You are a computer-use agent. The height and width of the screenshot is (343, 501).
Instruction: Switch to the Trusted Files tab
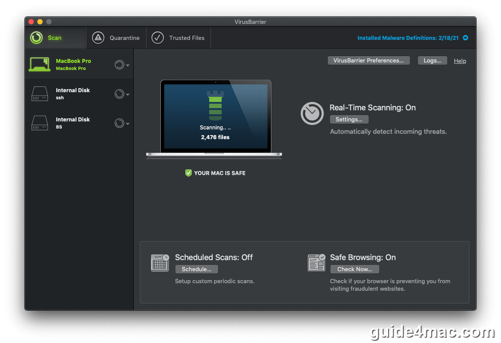178,38
